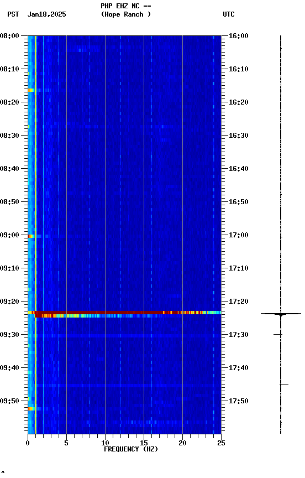The image size is (305, 478).
Task: Click the 0 Hz frequency axis label
Action: [x=28, y=443]
